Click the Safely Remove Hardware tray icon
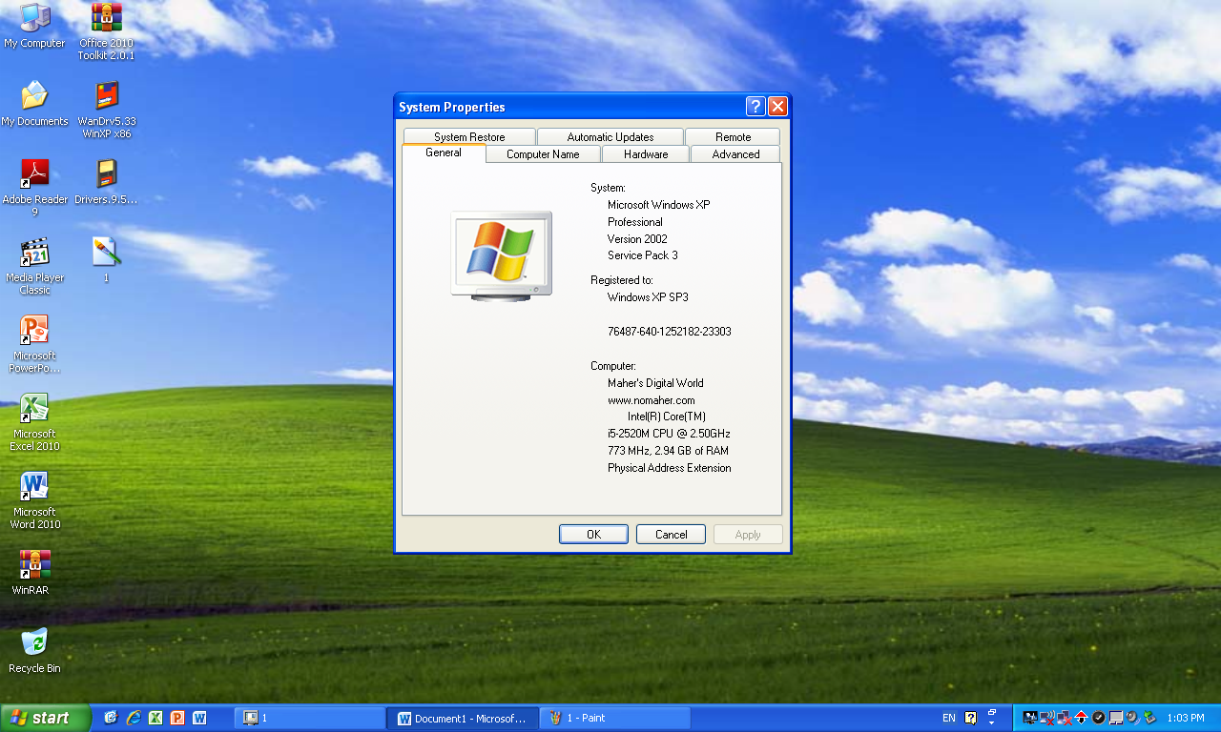1221x732 pixels. [x=1149, y=718]
